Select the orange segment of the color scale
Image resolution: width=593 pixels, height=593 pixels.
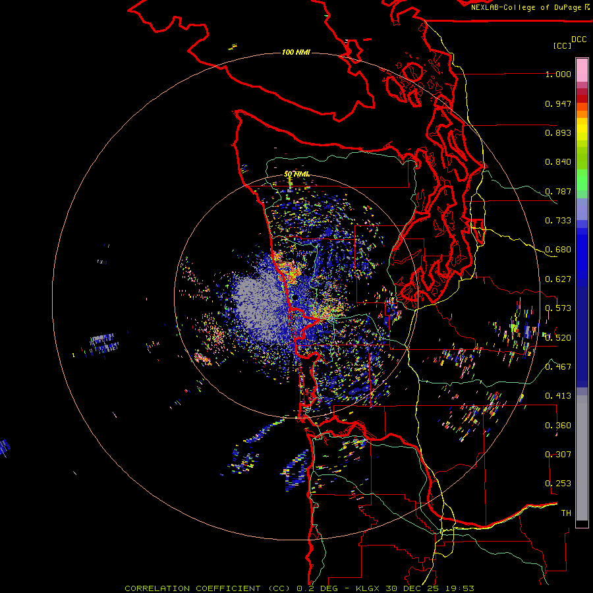pyautogui.click(x=582, y=111)
